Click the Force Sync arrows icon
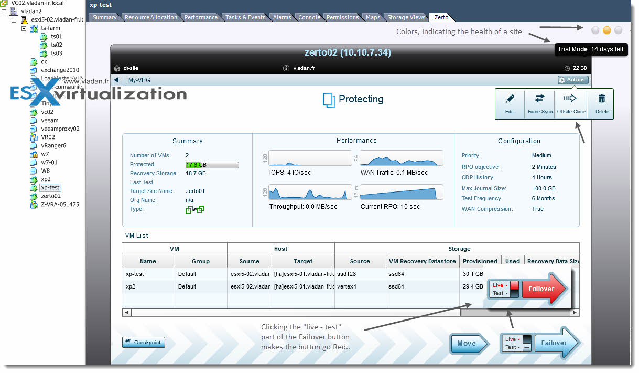Image resolution: width=639 pixels, height=373 pixels. point(539,98)
